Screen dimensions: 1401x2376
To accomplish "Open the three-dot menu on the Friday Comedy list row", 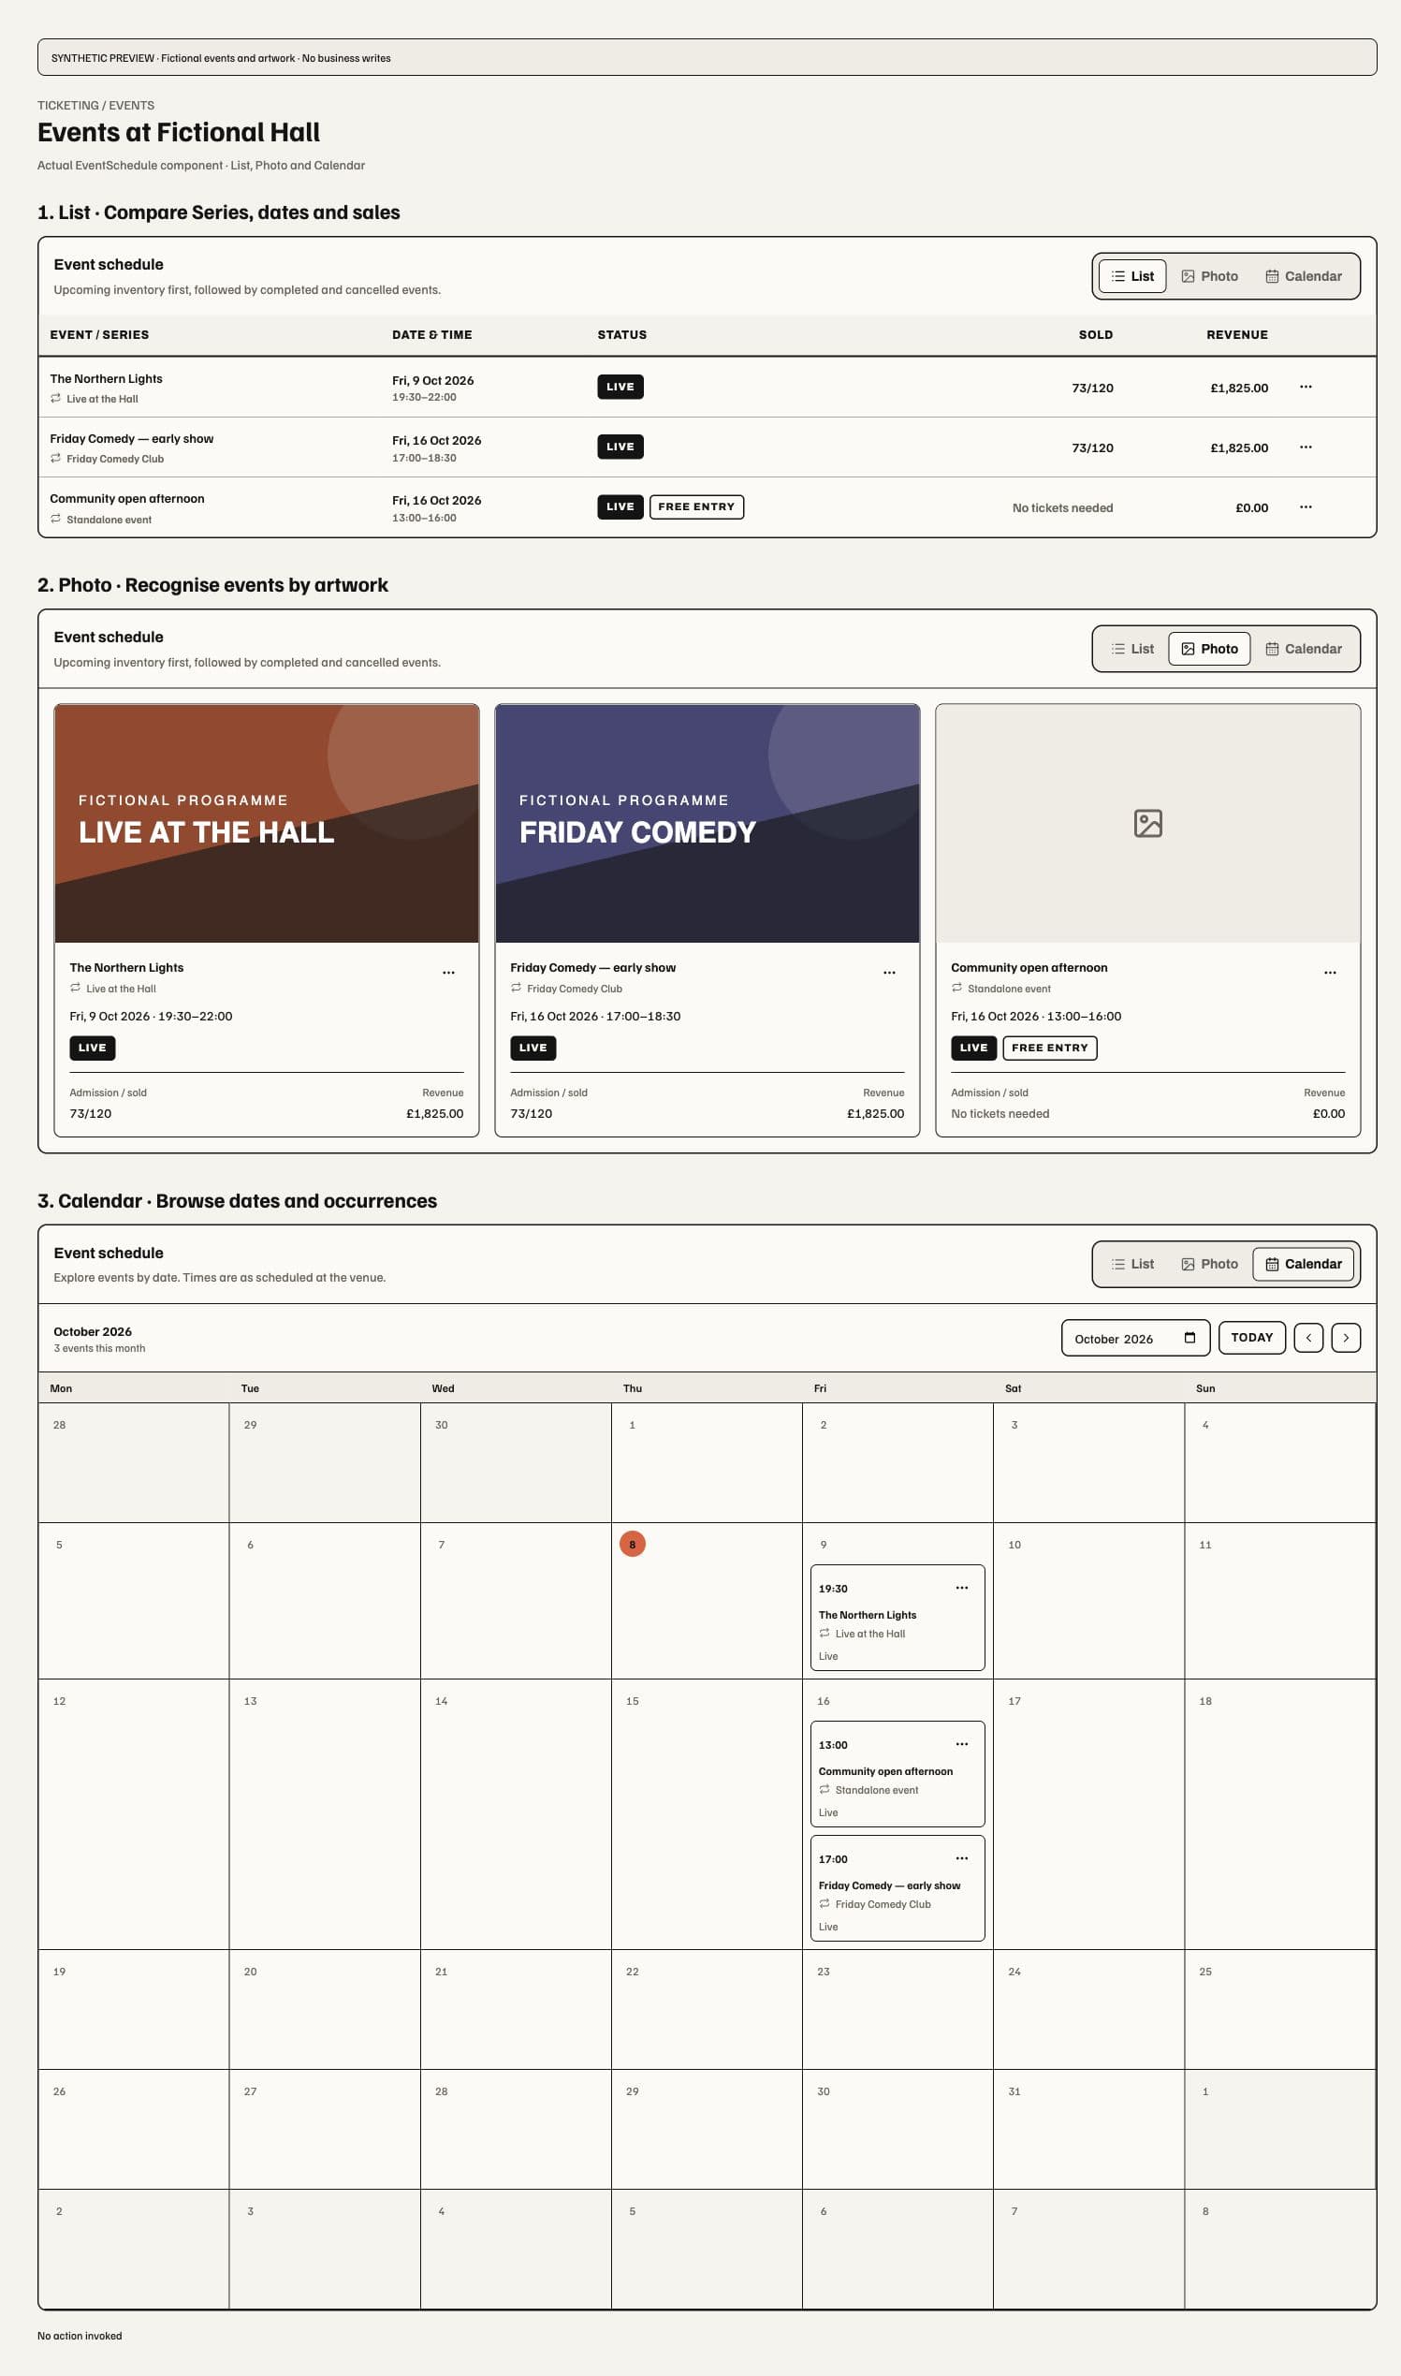I will click(1305, 447).
